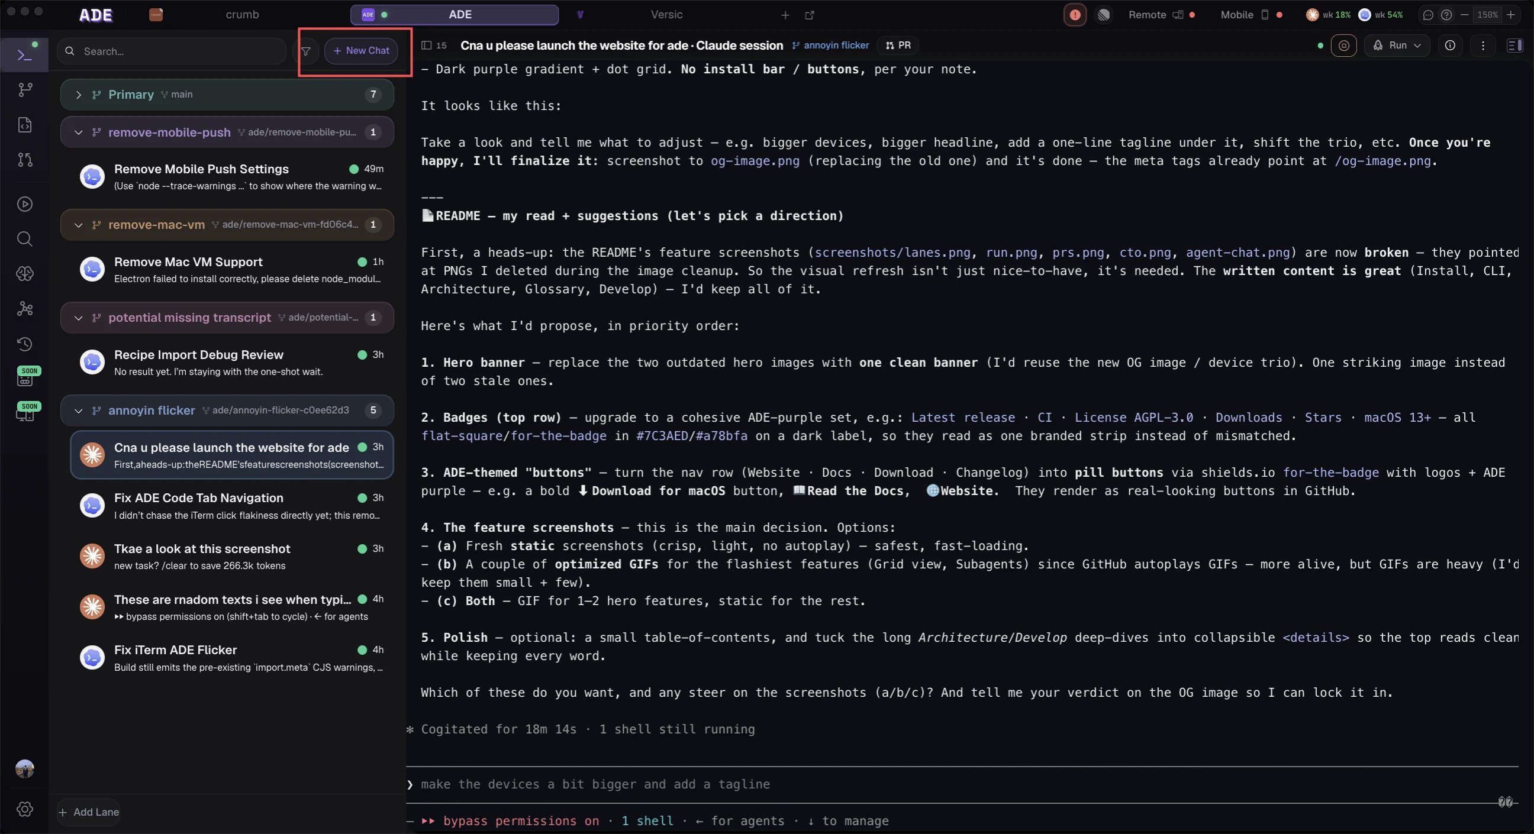Collapse the annoyin flicker lane
The image size is (1534, 834).
click(78, 410)
